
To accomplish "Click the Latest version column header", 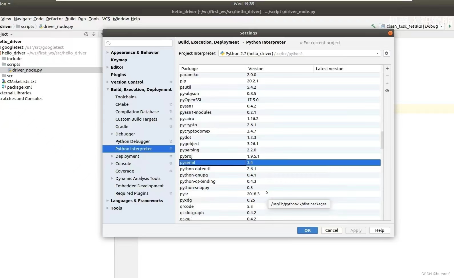I will tap(330, 69).
